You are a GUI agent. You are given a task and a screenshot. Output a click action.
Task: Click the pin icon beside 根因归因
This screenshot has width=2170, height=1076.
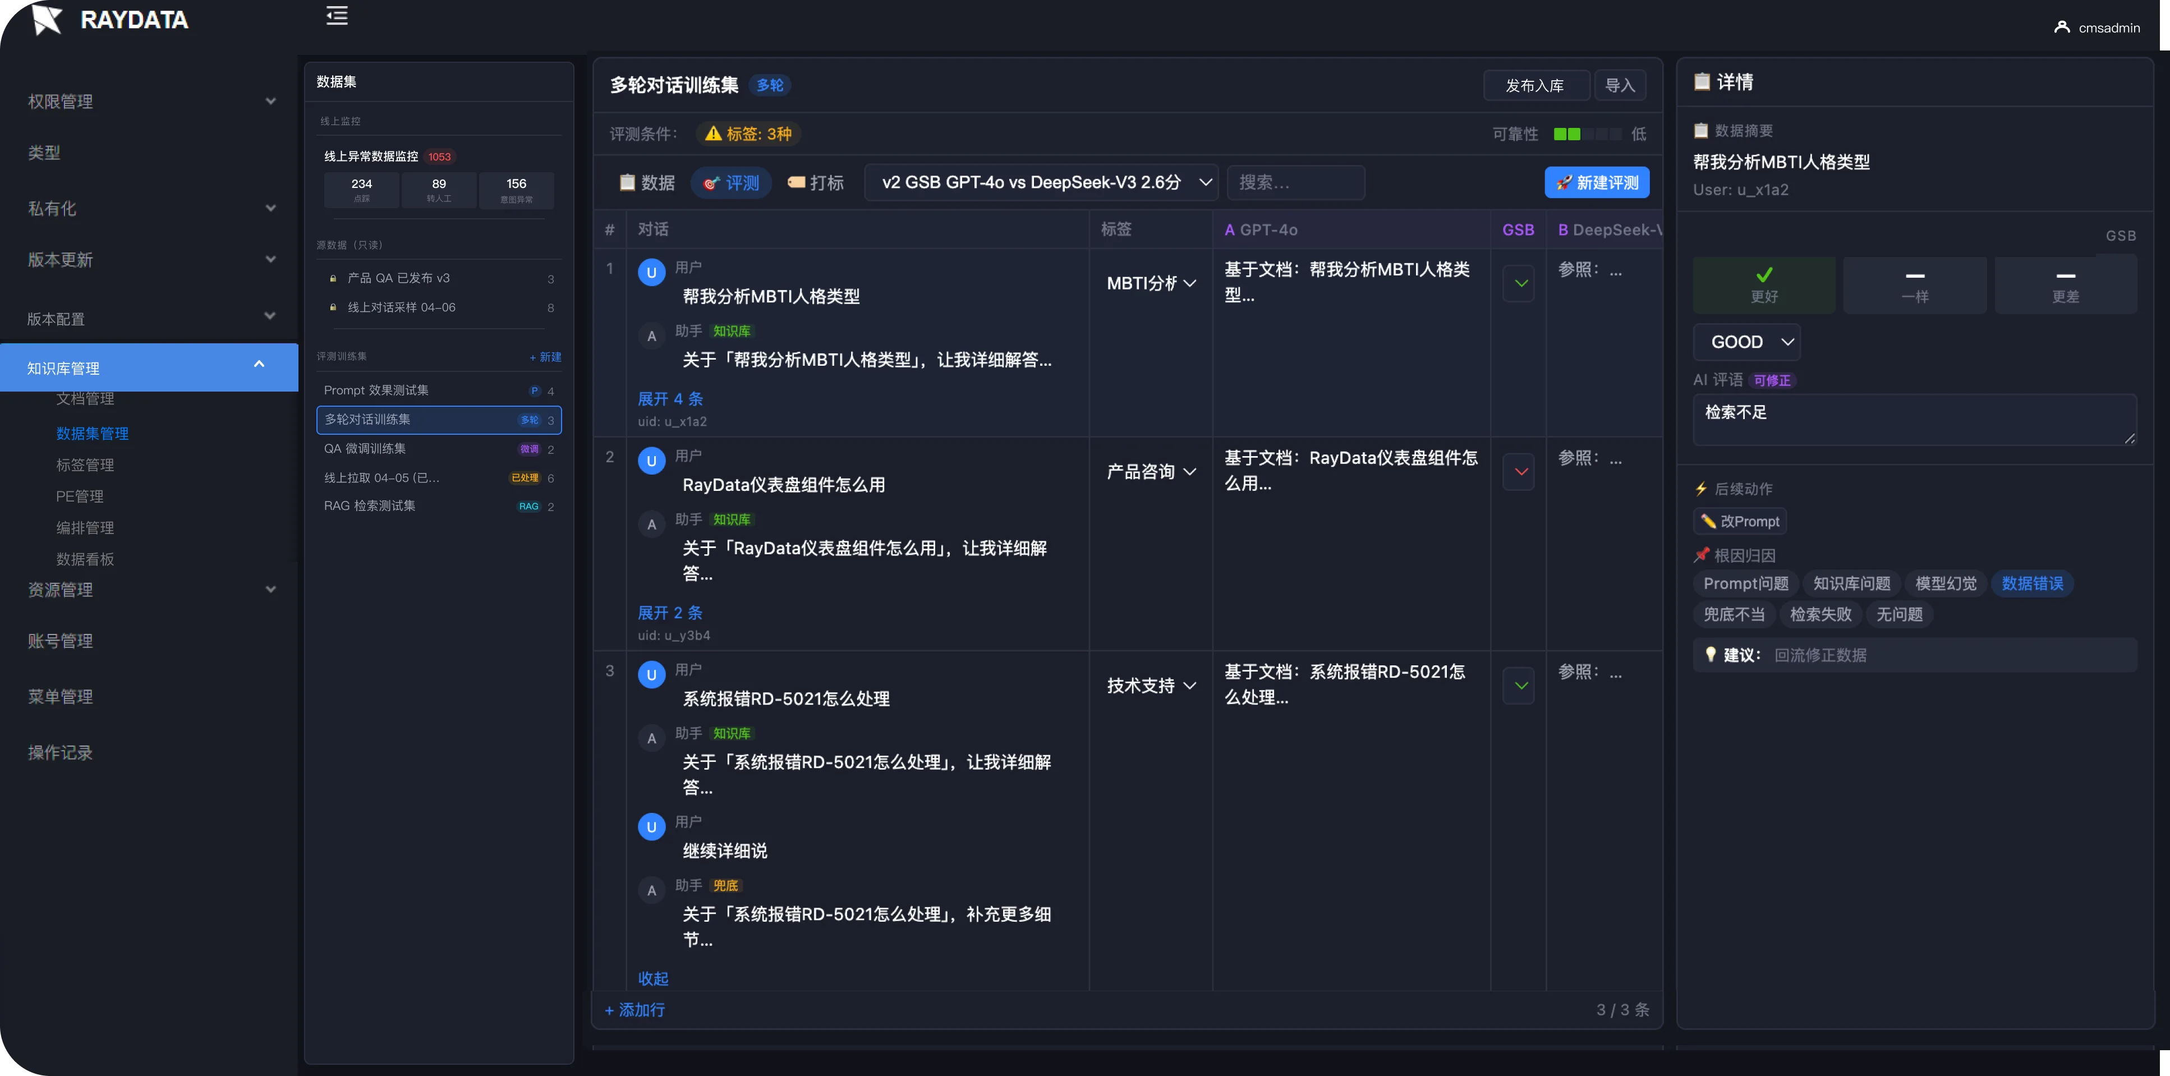(x=1701, y=555)
